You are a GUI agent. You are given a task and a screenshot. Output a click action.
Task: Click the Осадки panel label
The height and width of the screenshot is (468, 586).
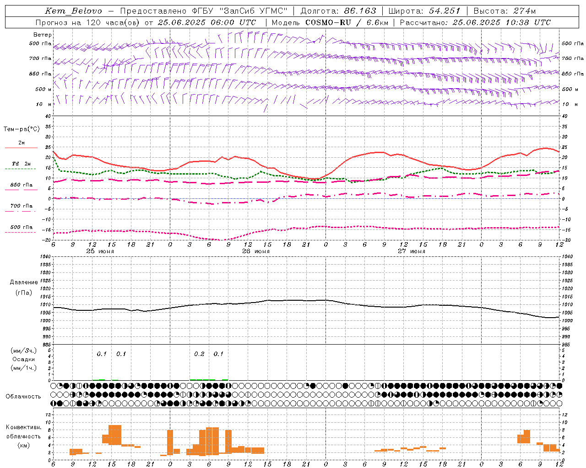click(24, 359)
